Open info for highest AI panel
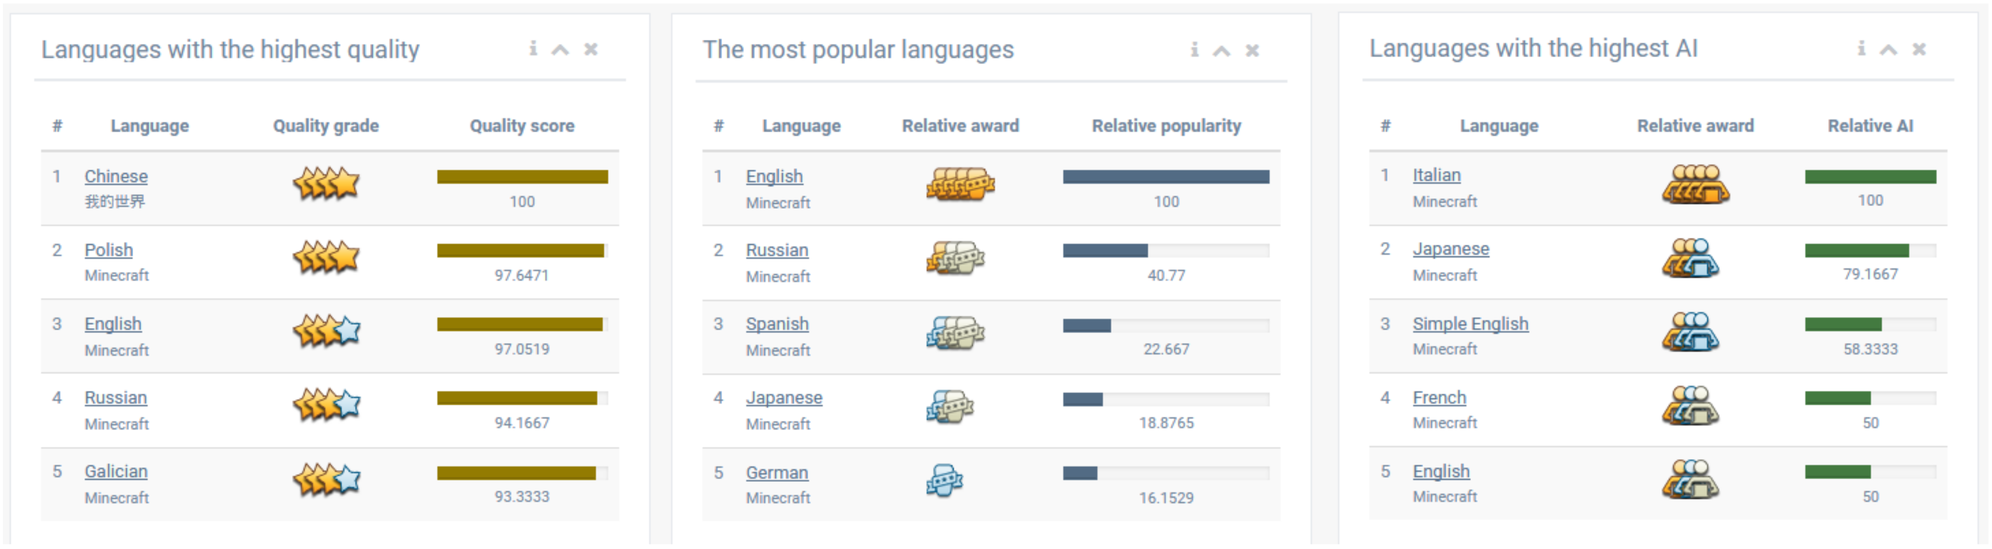This screenshot has width=1992, height=549. pos(1860,49)
